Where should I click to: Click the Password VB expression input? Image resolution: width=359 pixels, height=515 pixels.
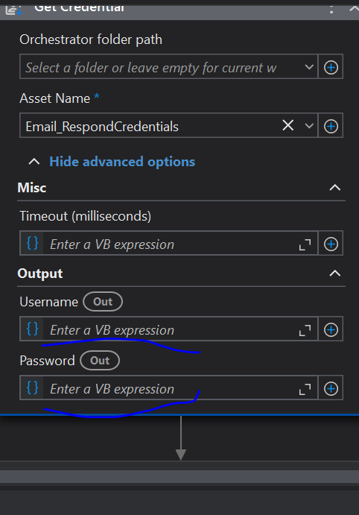pos(170,388)
